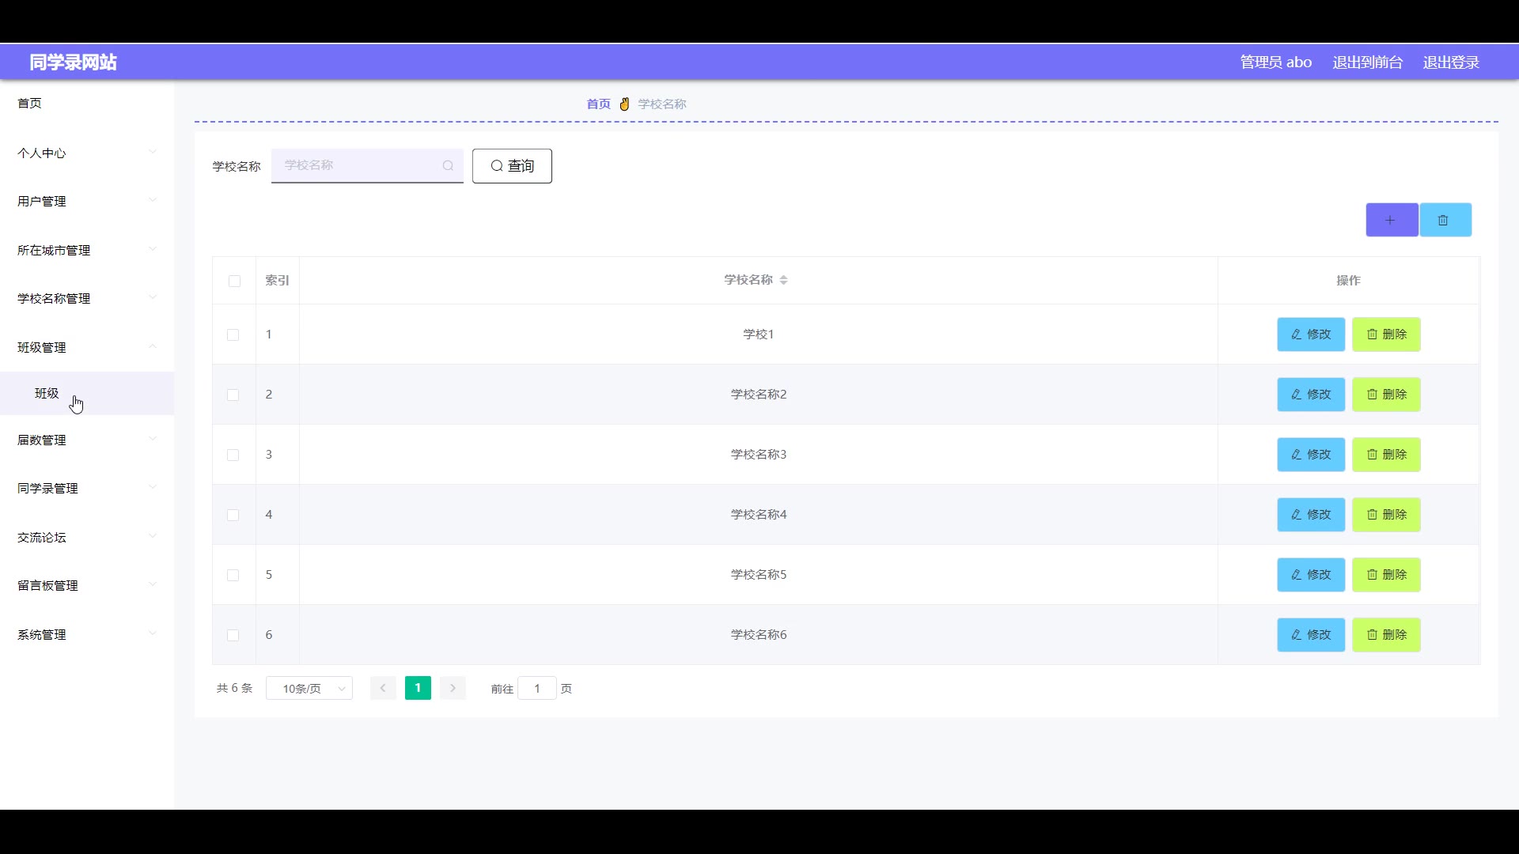Collapse the 班级管理 sidebar menu
The height and width of the screenshot is (854, 1519).
[86, 347]
